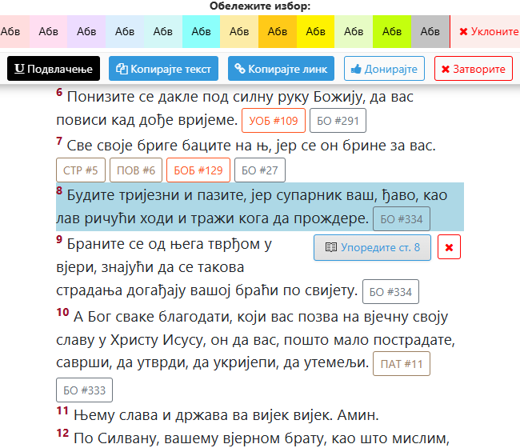Open reference ПОВ #6

[x=136, y=170]
